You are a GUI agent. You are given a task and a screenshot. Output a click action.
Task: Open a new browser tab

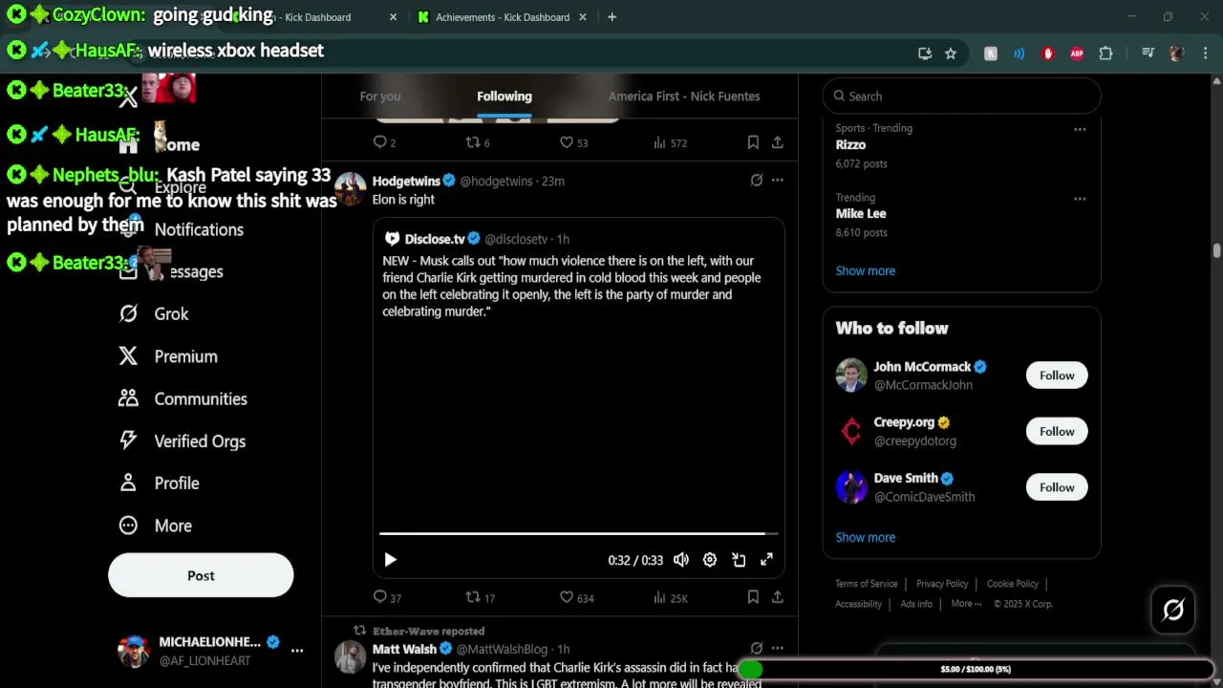(611, 17)
